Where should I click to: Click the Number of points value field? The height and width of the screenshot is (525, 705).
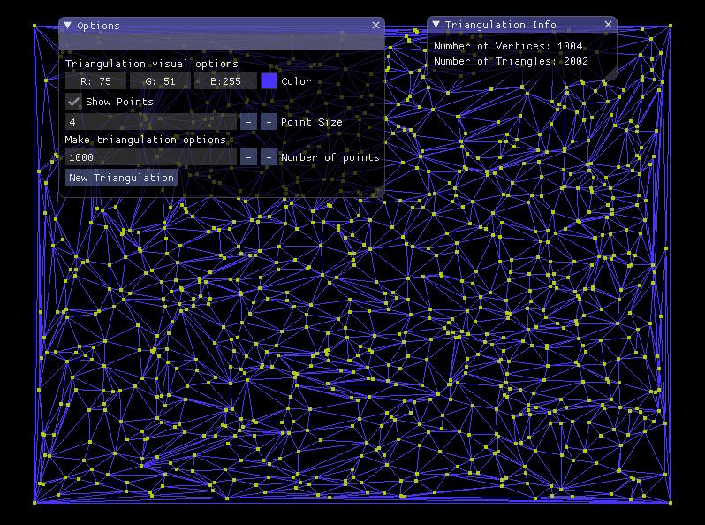[x=151, y=157]
